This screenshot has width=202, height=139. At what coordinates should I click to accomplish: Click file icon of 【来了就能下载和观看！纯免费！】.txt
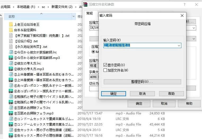click(x=11, y=36)
